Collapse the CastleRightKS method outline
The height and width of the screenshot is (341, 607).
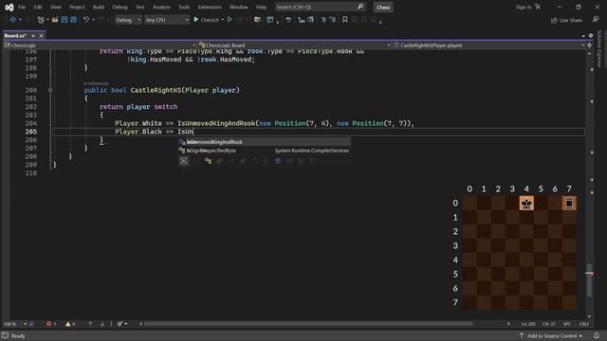coord(50,90)
